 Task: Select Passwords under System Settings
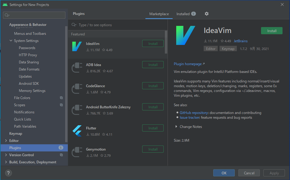(x=27, y=48)
